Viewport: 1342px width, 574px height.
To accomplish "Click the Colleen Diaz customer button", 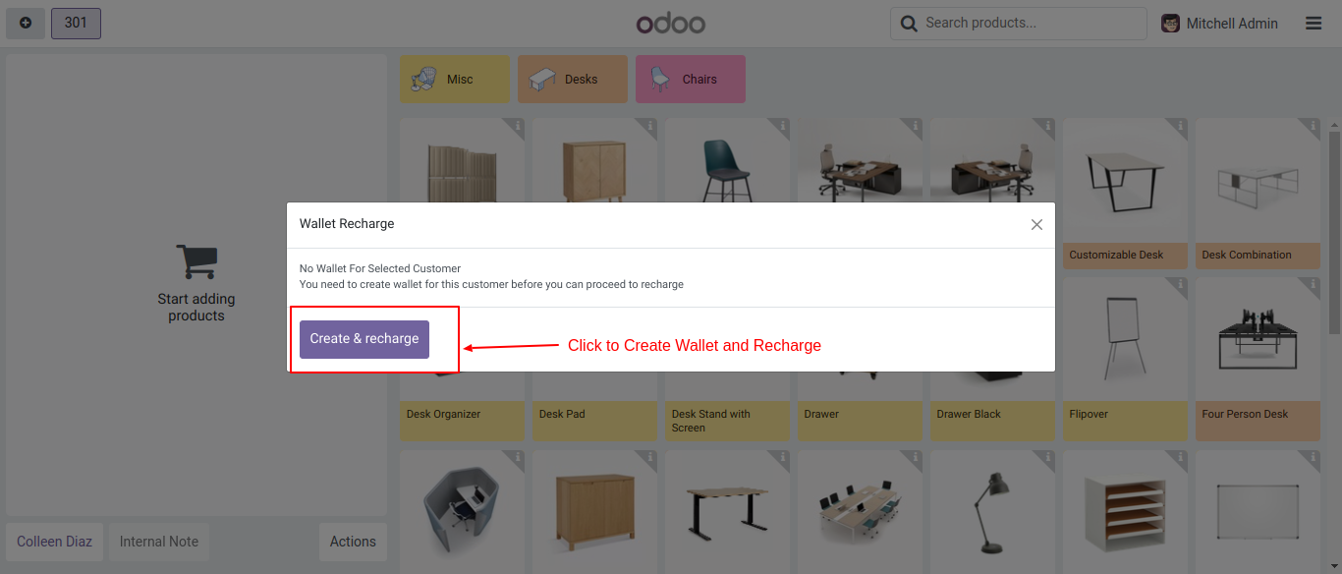I will [55, 542].
